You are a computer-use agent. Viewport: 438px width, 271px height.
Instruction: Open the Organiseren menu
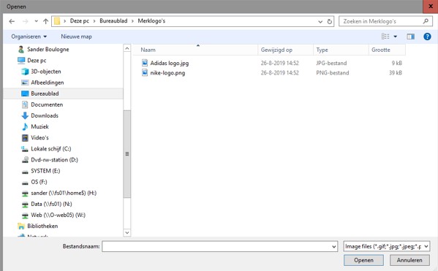[x=29, y=37]
